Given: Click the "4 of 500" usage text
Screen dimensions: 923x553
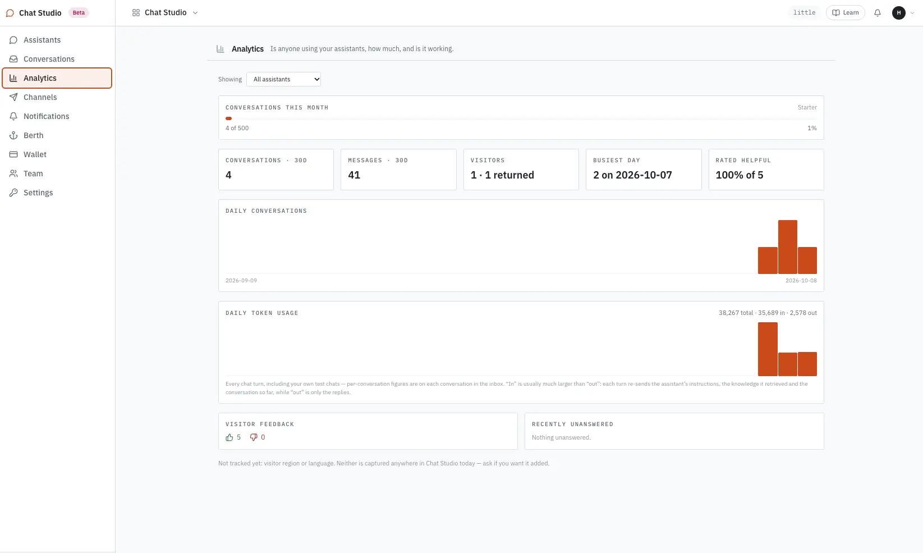Looking at the screenshot, I should tap(237, 128).
